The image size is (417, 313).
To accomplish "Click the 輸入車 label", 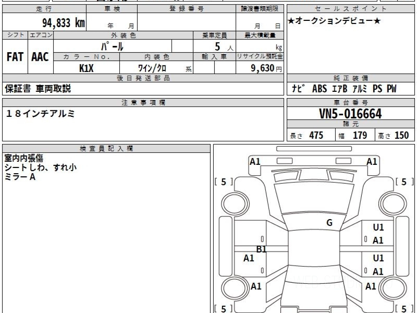I will [214, 57].
